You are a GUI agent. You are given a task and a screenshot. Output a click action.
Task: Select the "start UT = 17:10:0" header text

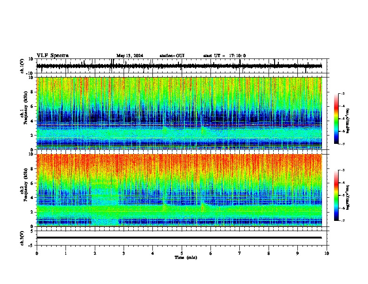[224, 56]
